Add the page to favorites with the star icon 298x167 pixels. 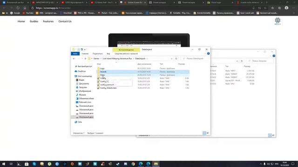point(265,8)
